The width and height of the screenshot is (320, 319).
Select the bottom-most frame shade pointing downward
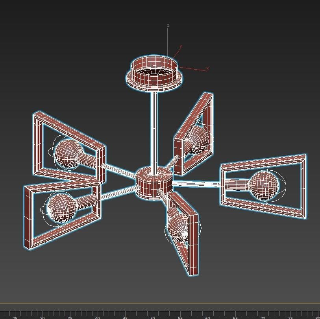(x=194, y=245)
